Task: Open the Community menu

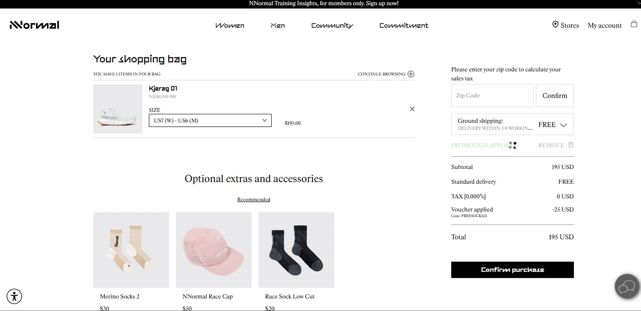Action: [332, 26]
